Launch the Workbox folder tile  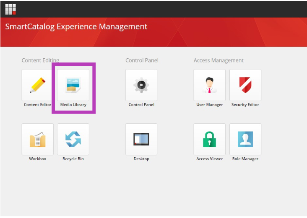click(x=37, y=139)
